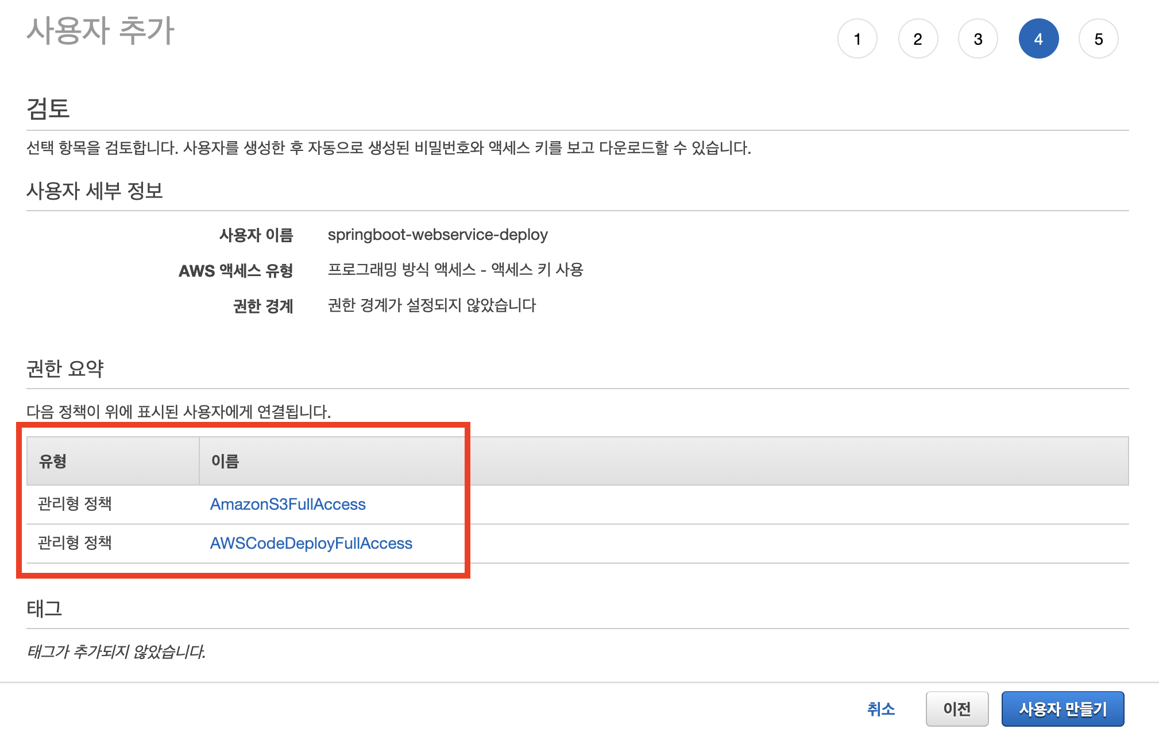The image size is (1159, 729).
Task: Click the 권한 요약 section heading
Action: point(65,369)
